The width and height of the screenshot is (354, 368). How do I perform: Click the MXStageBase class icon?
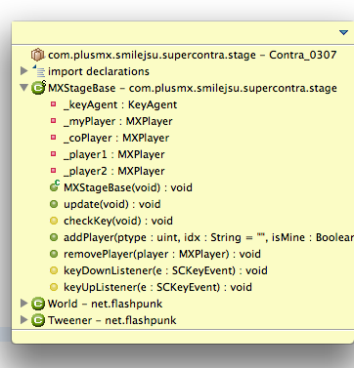38,88
